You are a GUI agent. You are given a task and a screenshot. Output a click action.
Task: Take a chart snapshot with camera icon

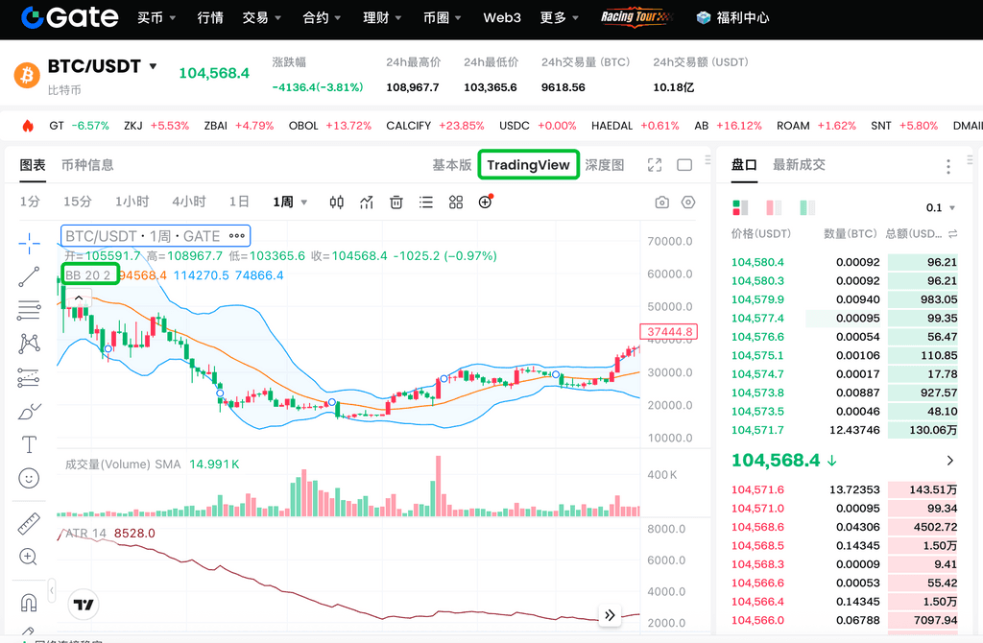661,202
